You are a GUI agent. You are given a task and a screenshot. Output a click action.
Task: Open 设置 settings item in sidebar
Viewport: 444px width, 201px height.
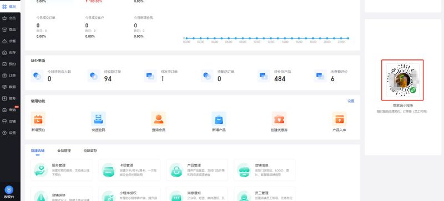coord(10,133)
